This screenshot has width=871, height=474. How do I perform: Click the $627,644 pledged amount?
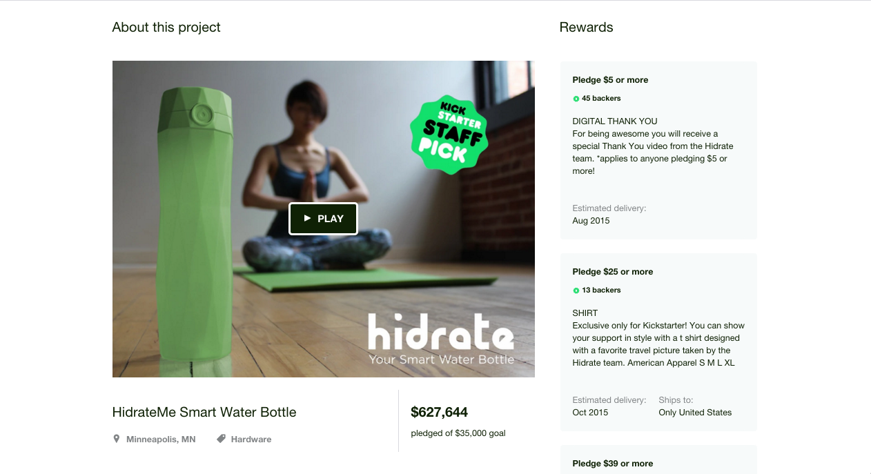[x=439, y=412]
